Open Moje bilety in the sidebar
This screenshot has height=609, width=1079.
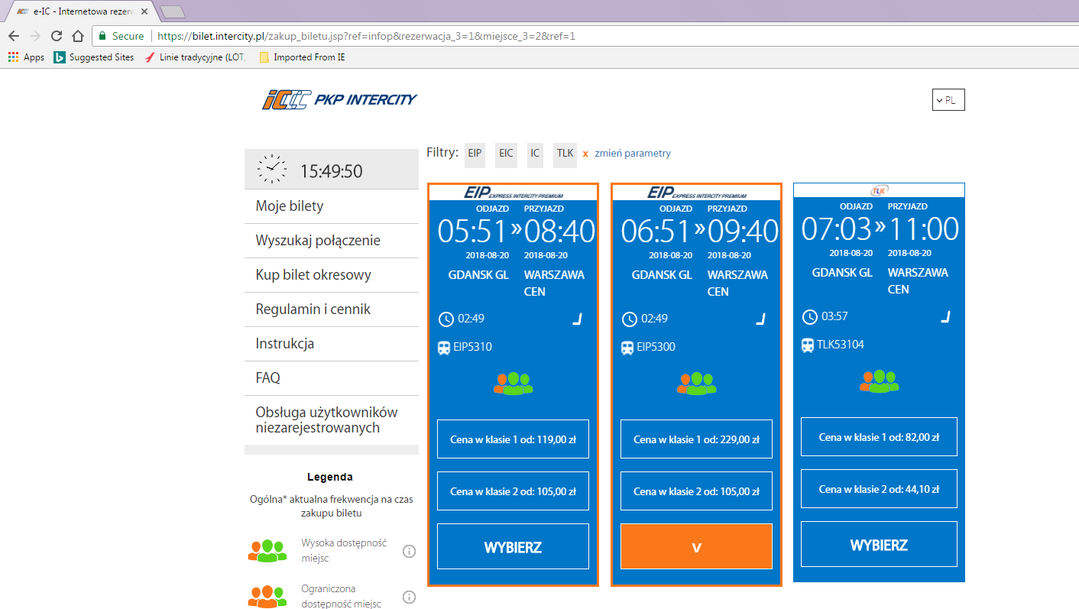332,206
